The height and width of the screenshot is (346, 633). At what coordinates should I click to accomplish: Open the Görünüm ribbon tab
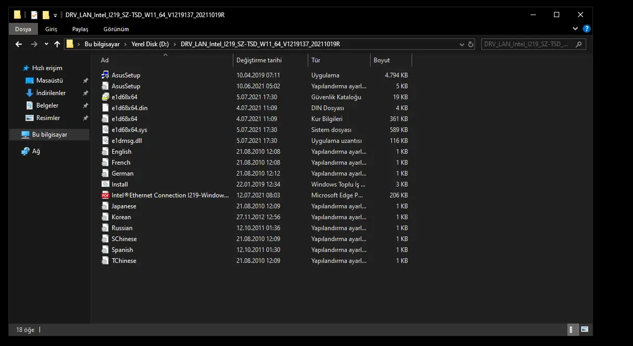pos(116,29)
